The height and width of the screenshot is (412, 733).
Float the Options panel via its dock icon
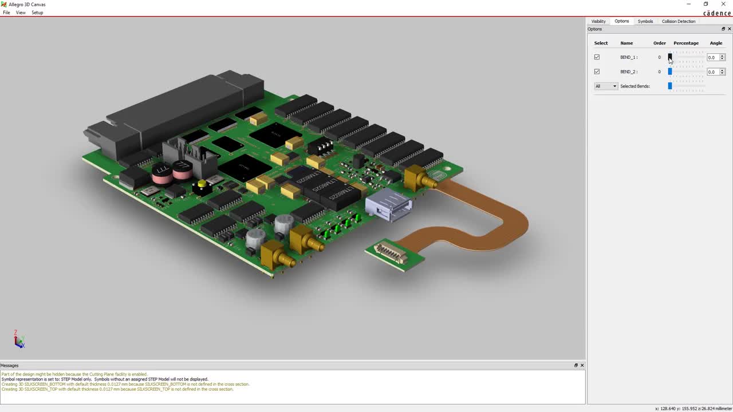pos(723,29)
